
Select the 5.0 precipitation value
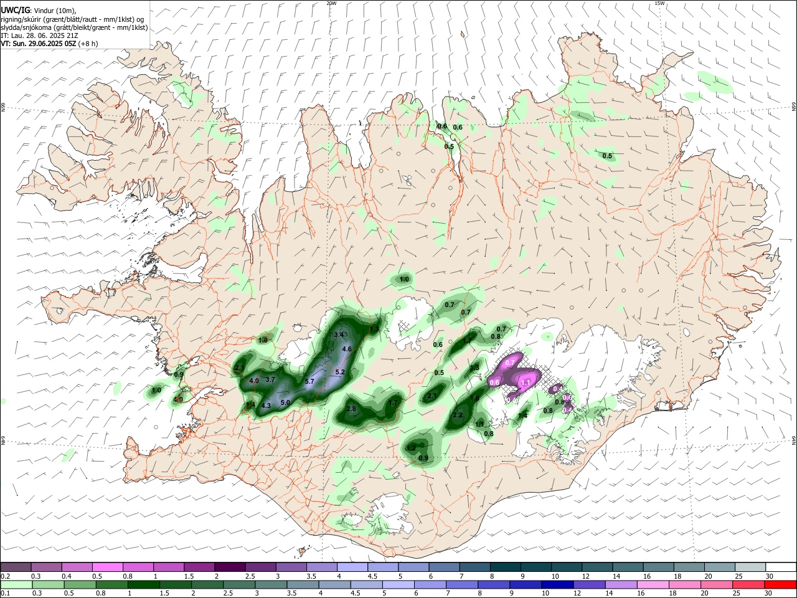pos(285,403)
